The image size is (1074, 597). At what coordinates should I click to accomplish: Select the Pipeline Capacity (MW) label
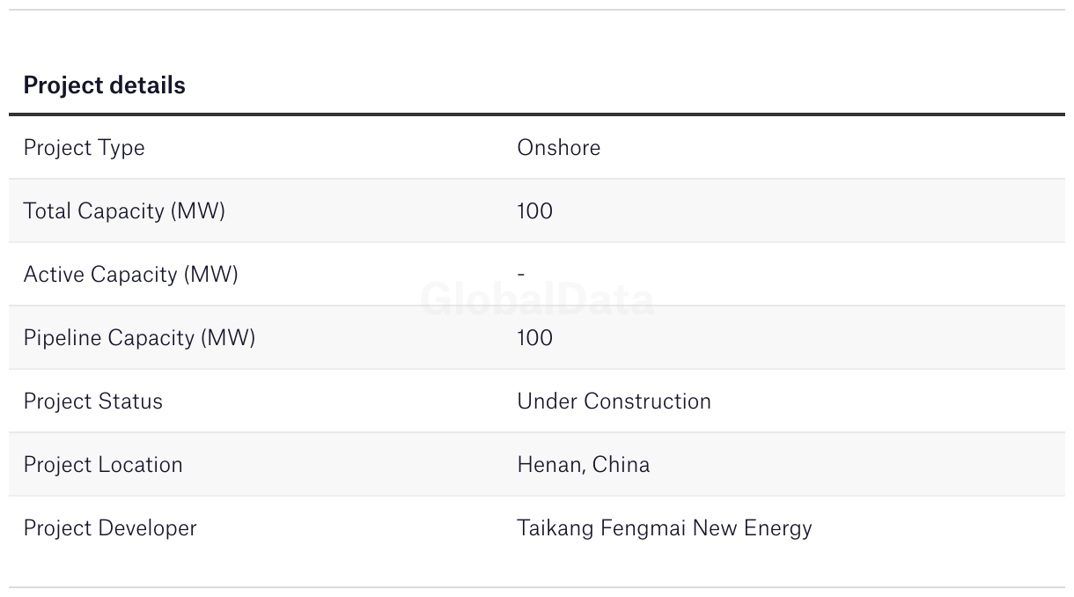pos(139,338)
